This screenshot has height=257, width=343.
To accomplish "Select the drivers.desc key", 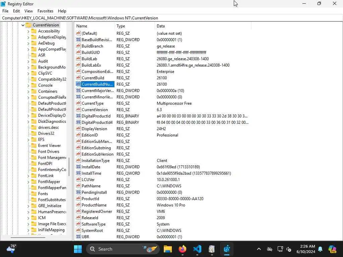I will click(x=48, y=127).
